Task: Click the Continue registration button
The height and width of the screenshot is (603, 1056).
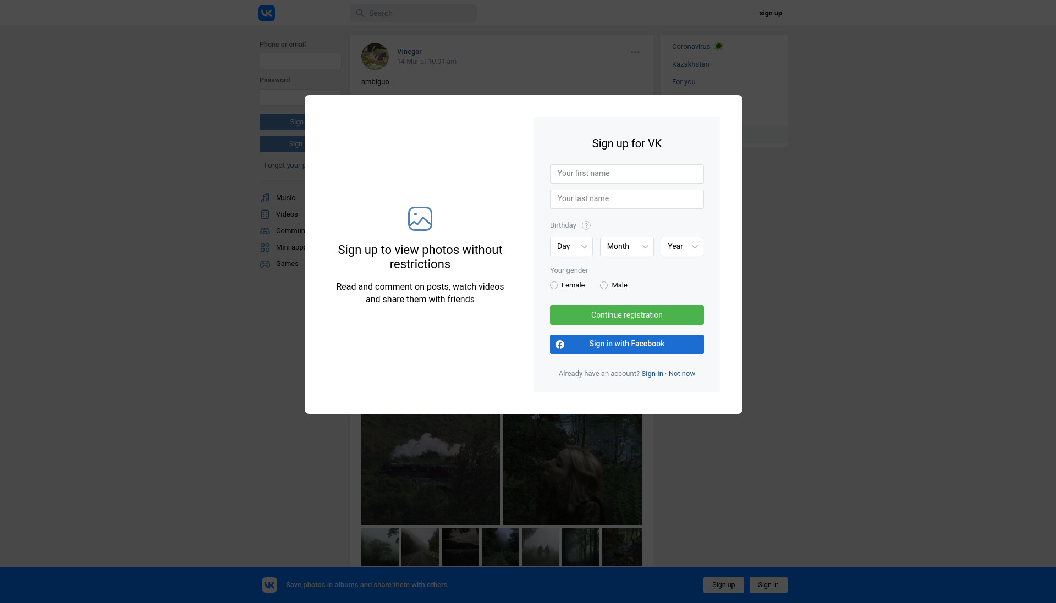Action: click(x=627, y=315)
